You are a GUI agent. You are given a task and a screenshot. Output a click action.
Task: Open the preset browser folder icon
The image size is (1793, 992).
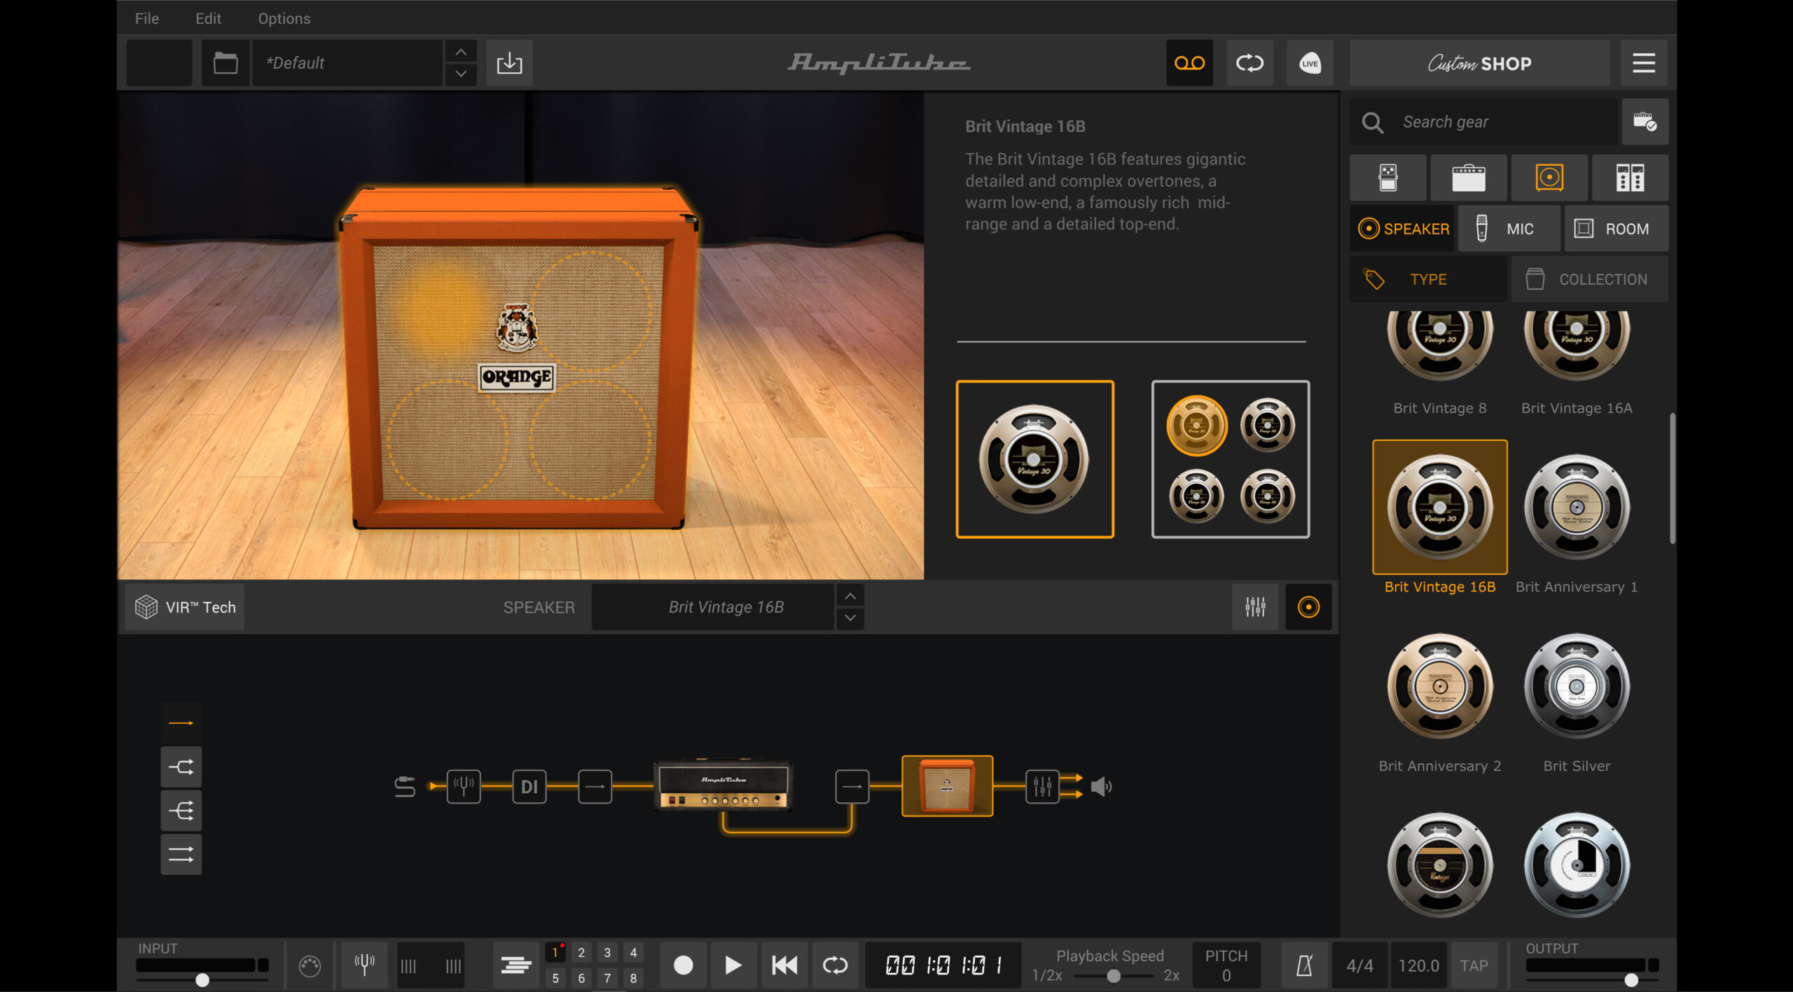[226, 63]
